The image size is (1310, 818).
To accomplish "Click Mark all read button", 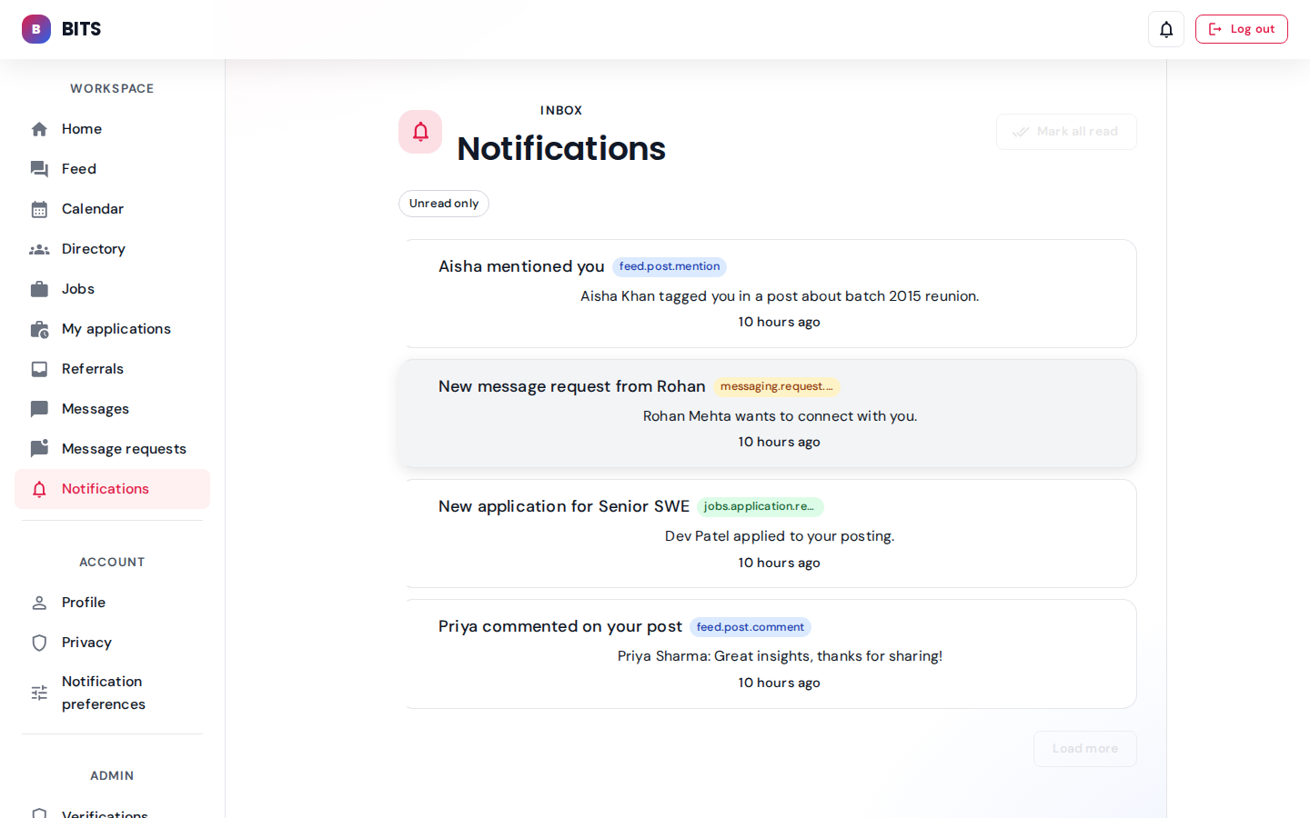I will pos(1066,132).
